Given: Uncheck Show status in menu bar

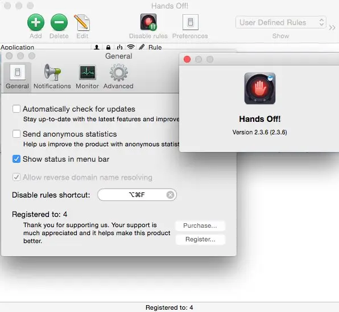Looking at the screenshot, I should click(x=16, y=159).
